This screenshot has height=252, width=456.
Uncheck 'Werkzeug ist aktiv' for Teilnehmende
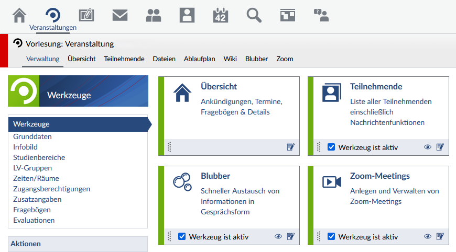(331, 147)
